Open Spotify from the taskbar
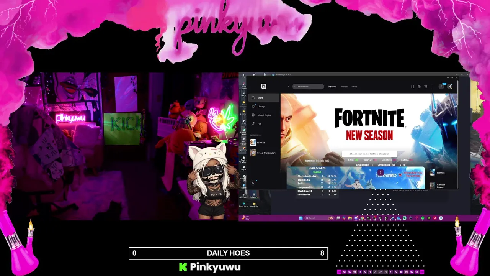Viewport: 490px width, 276px height. (423, 218)
